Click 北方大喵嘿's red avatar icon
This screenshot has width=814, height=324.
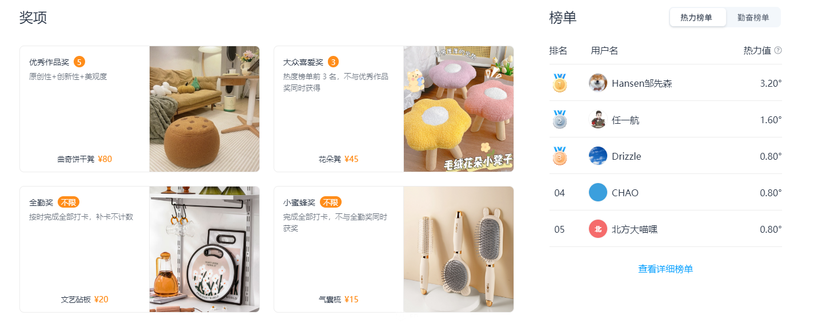pos(598,229)
